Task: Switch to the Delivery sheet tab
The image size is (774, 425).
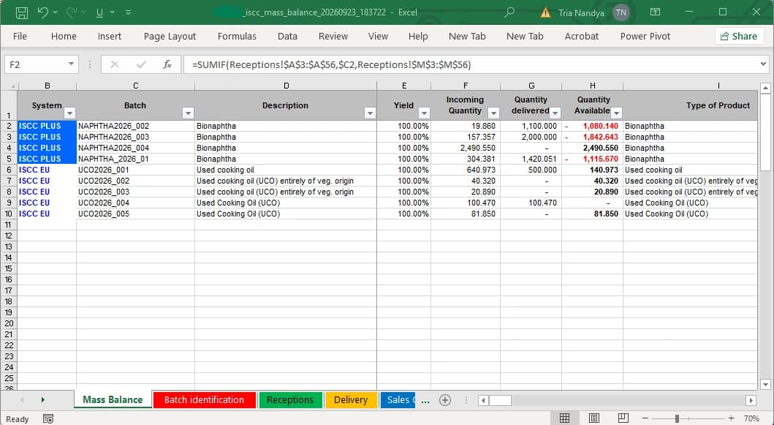Action: point(351,400)
